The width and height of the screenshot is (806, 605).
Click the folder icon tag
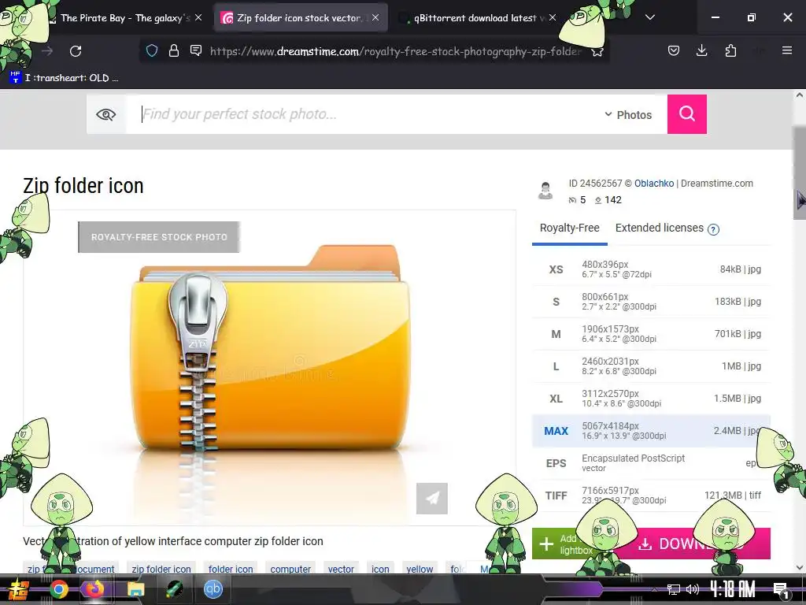point(231,569)
